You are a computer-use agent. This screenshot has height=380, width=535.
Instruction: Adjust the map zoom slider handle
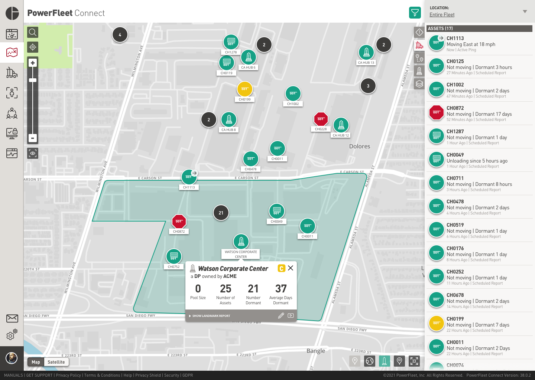[x=33, y=80]
